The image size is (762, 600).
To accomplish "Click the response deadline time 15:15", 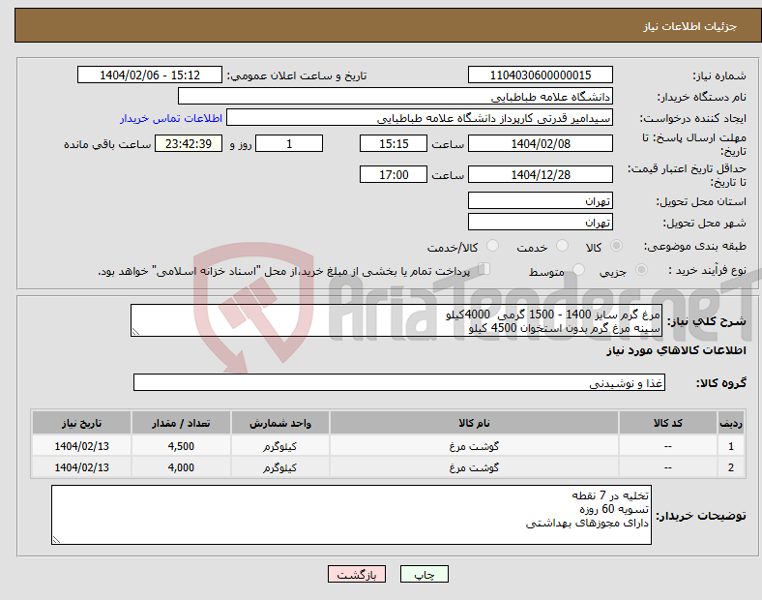I will [394, 143].
